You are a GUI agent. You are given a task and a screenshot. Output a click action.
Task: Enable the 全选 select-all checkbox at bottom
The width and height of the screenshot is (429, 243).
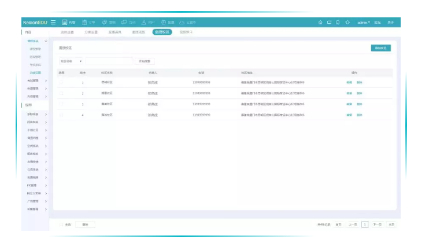pos(61,224)
